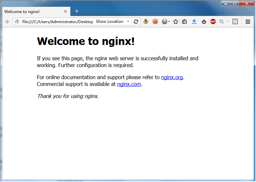
Task: Expand the address bar history dropdown arrow
Action: tap(128, 21)
